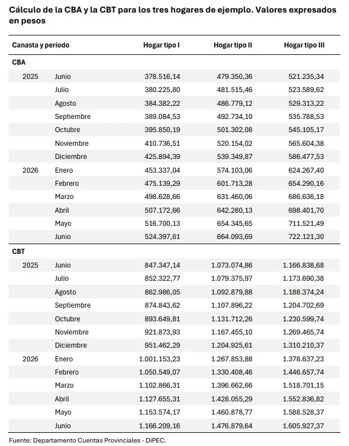Screen dimensions: 349x446
Task: Select cell 1.001.153,23 for CBT Enero 2026
Action: pos(160,359)
